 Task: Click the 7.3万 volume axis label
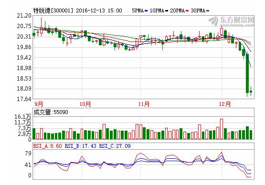pyautogui.click(x=24, y=128)
